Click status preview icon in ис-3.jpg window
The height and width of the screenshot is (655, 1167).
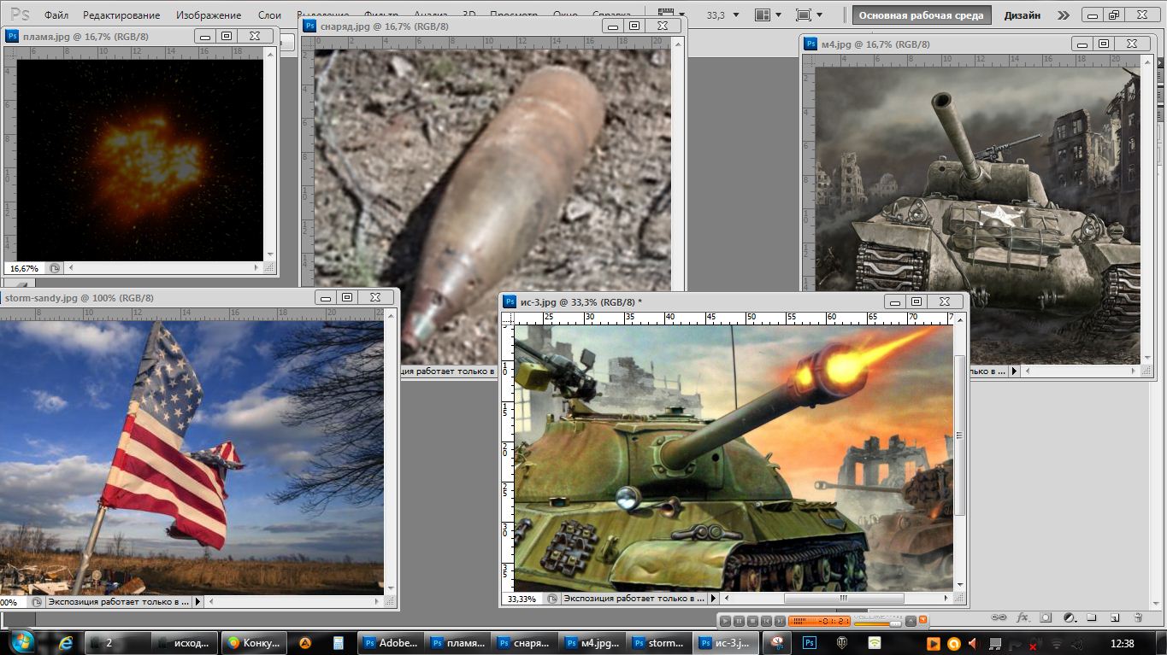pyautogui.click(x=553, y=599)
